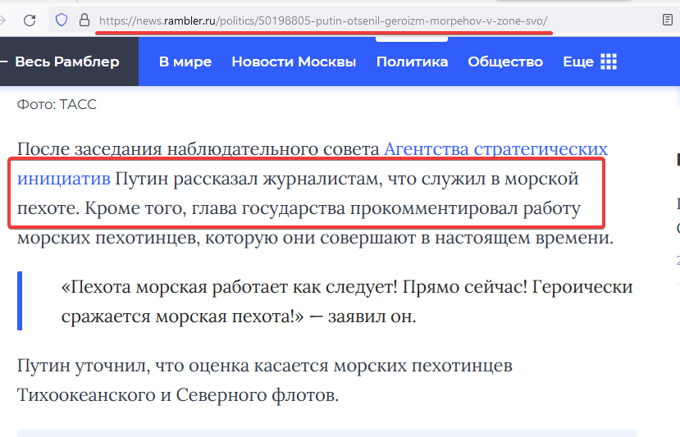Select the Общество section

[x=504, y=61]
